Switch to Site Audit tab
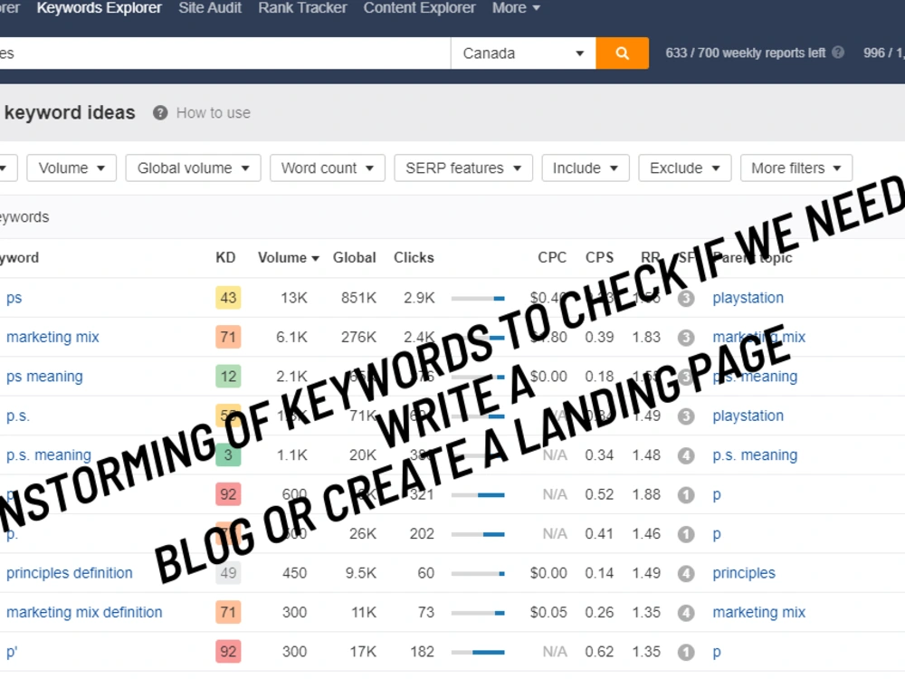 coord(210,8)
